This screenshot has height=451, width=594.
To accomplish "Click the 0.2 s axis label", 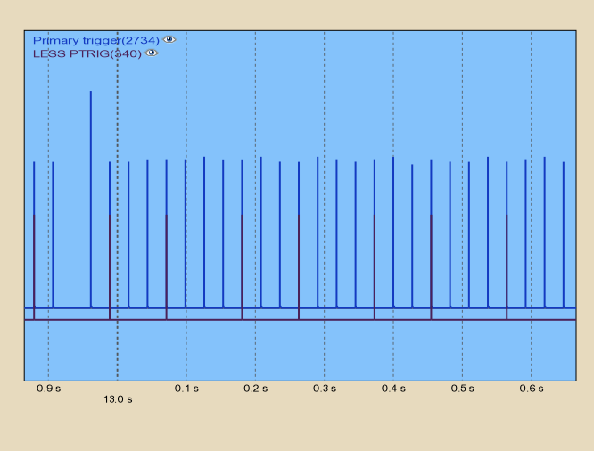I will click(x=256, y=389).
